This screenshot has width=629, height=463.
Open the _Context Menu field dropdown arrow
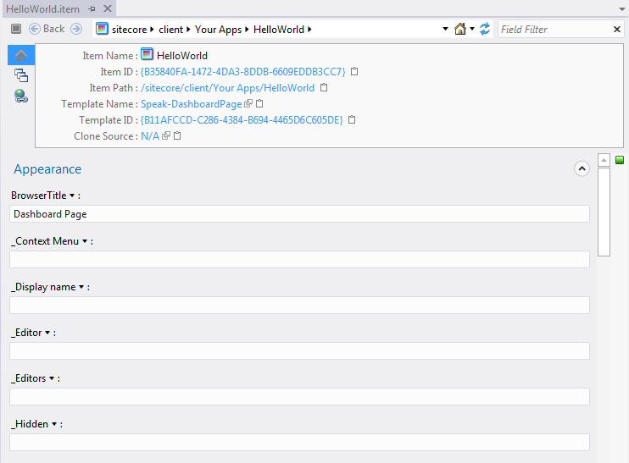(85, 241)
